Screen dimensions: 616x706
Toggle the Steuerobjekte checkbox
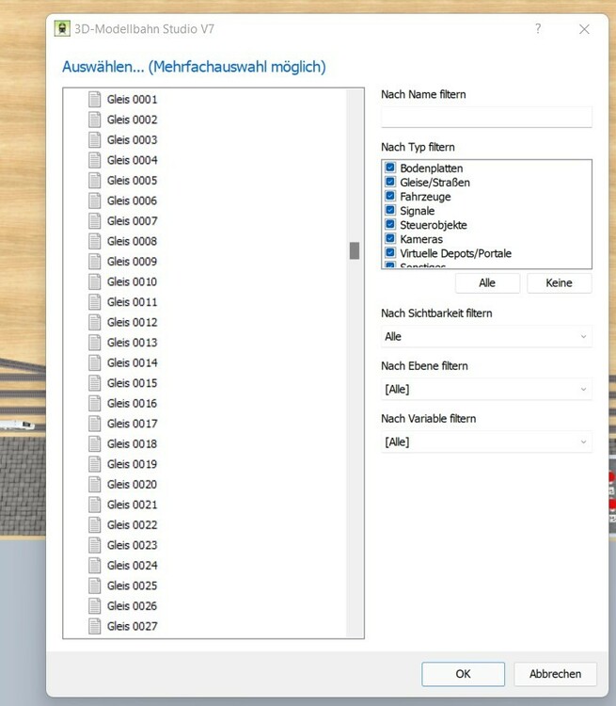pos(390,225)
